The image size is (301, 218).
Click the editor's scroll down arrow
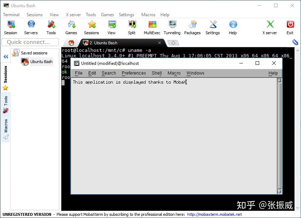tap(279, 191)
